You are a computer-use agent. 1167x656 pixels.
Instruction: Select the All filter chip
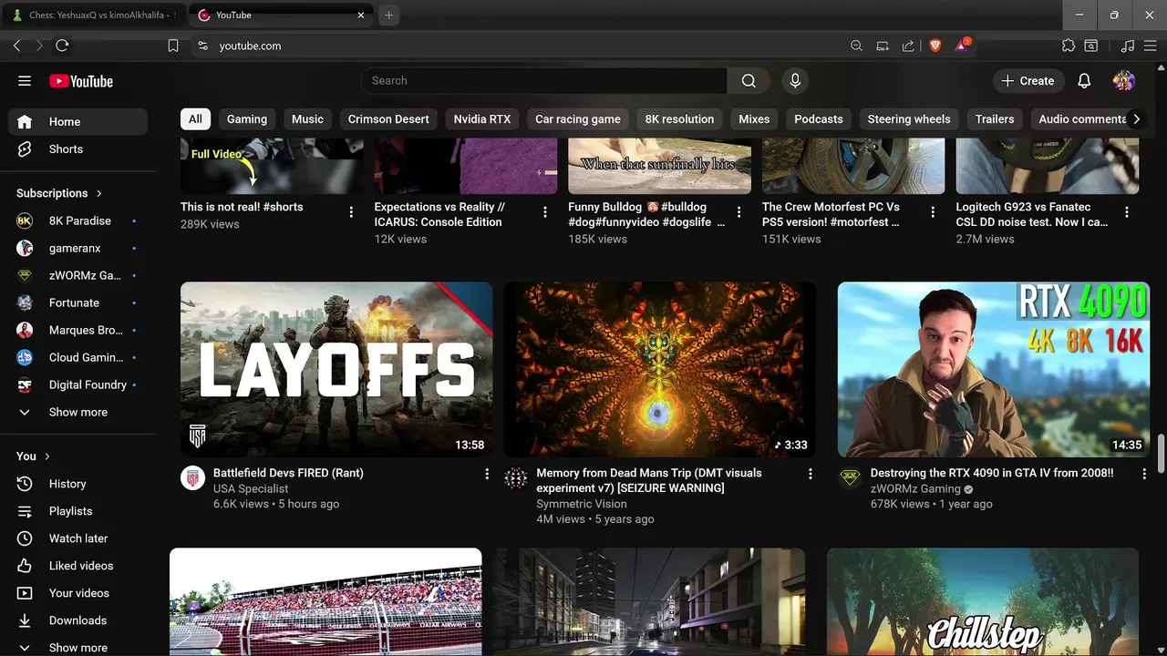click(195, 119)
